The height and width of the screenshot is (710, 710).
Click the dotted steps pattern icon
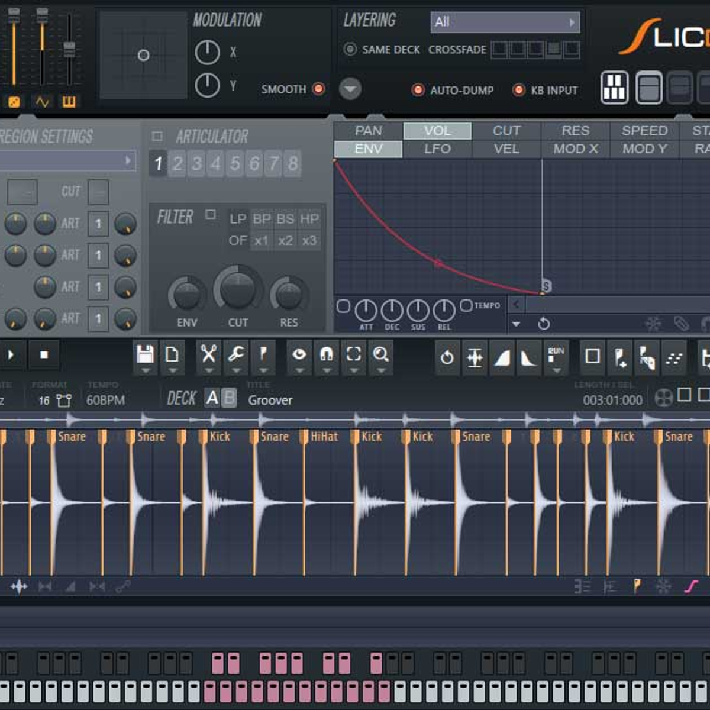(674, 358)
